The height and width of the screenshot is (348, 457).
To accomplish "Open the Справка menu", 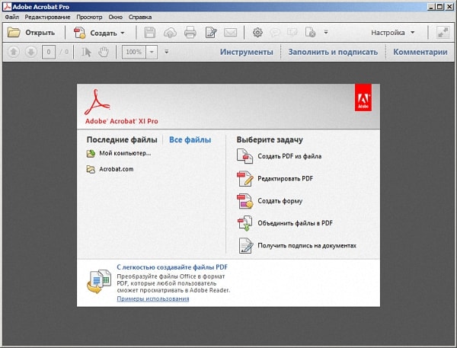I will click(x=139, y=17).
